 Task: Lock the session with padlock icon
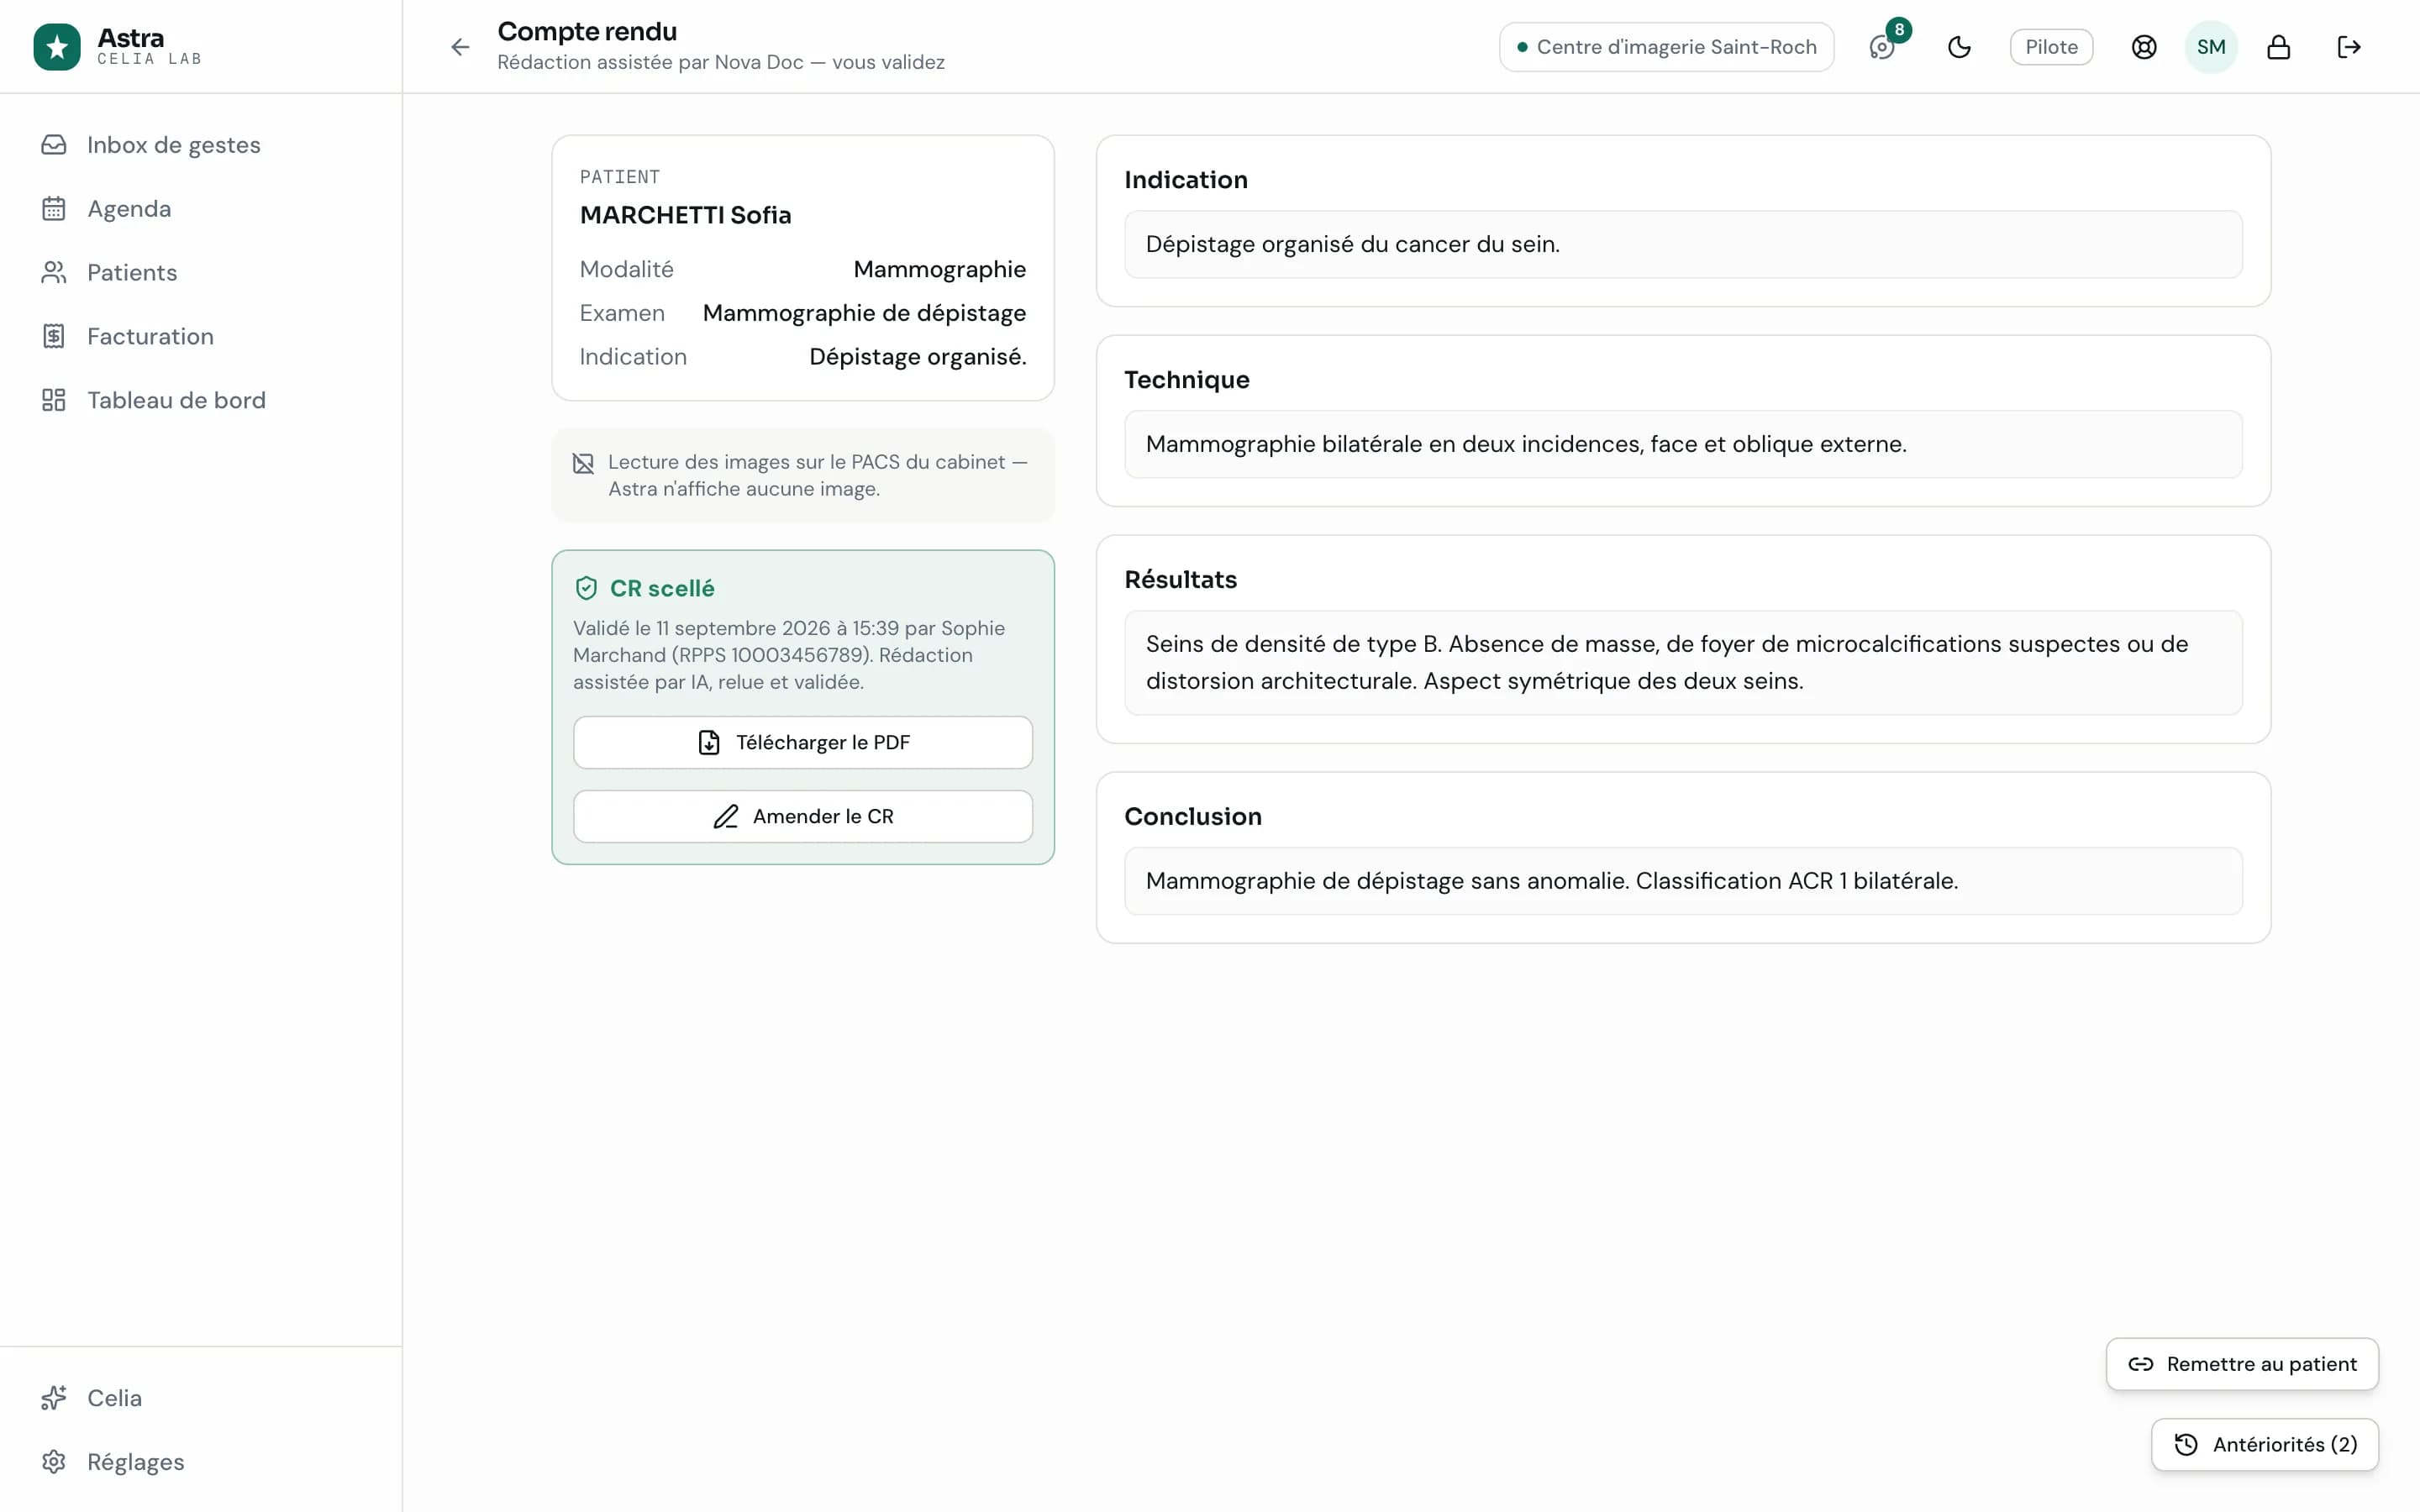point(2278,47)
